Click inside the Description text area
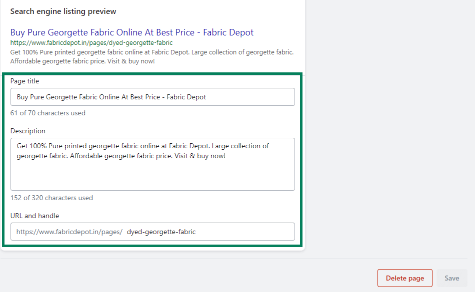This screenshot has height=292, width=475. [x=152, y=164]
